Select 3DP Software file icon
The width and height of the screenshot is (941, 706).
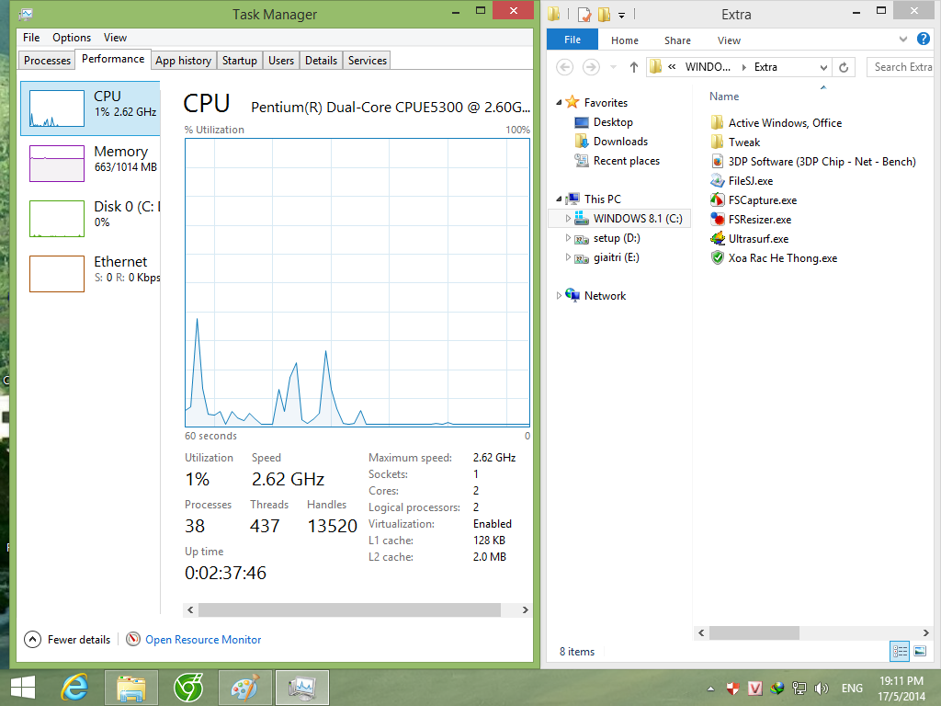click(717, 162)
